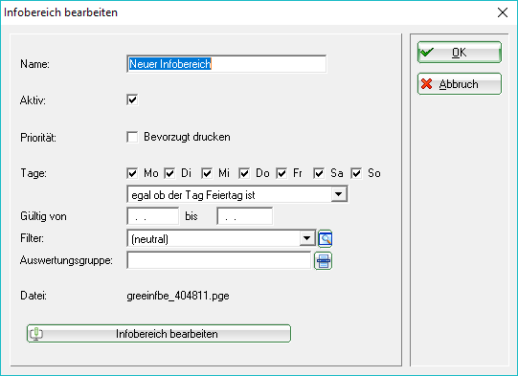Uncheck the So weekday checkbox

tap(356, 173)
